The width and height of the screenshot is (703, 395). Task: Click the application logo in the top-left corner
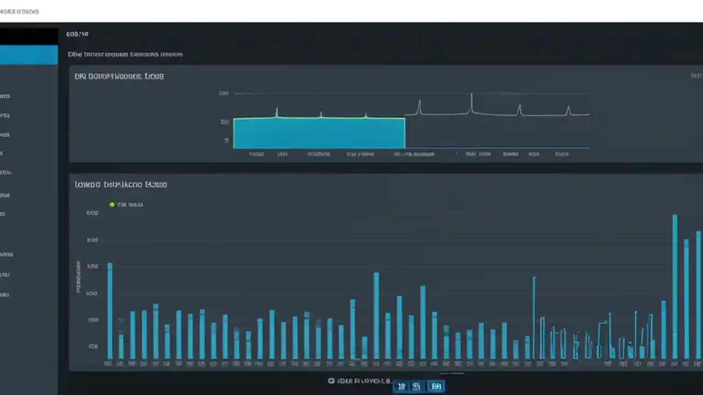point(20,11)
